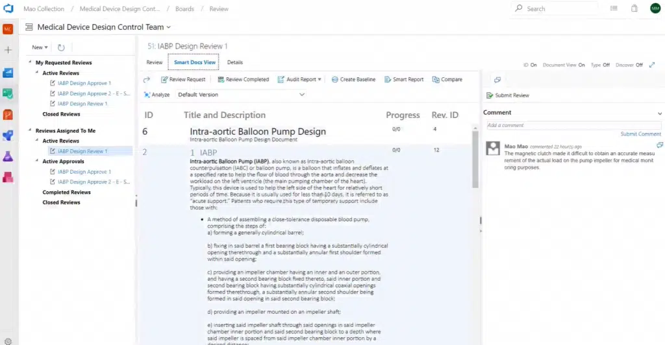Click the Submit Comment link

[640, 134]
